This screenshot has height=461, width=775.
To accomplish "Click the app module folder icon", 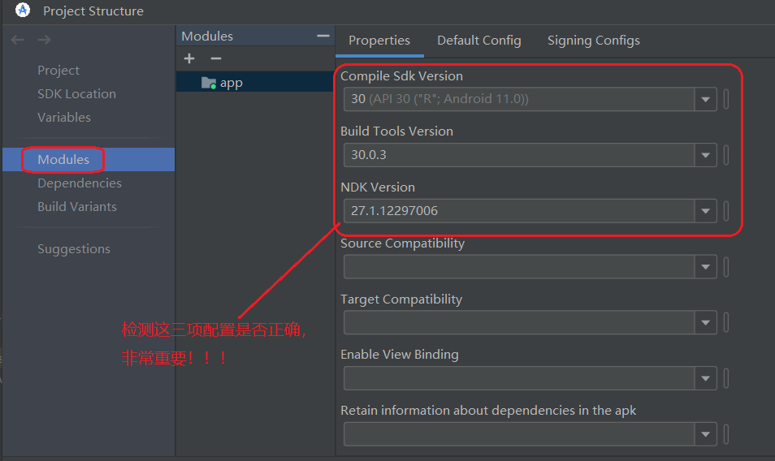I will pos(209,83).
